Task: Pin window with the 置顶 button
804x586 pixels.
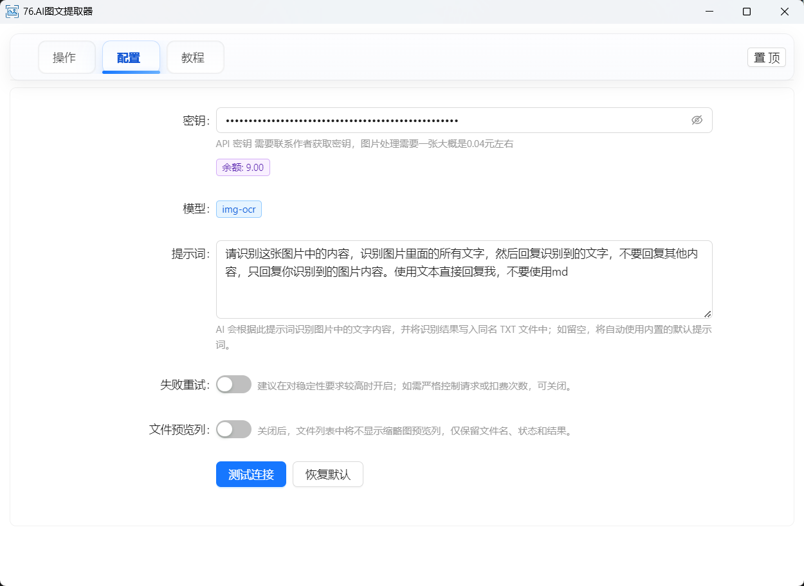Action: [766, 58]
